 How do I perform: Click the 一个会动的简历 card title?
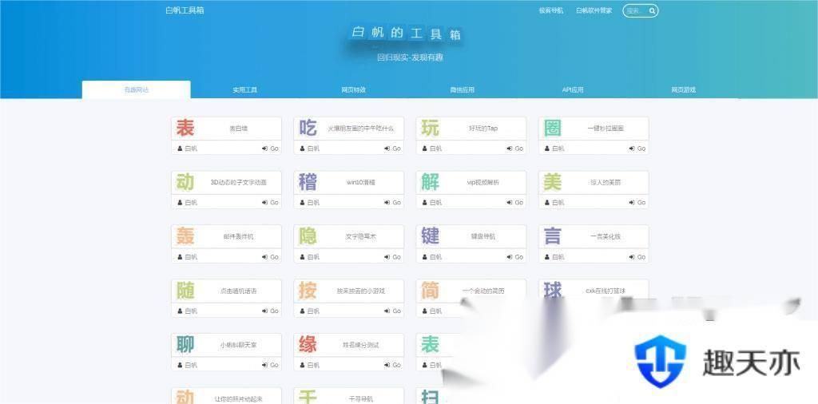[483, 291]
